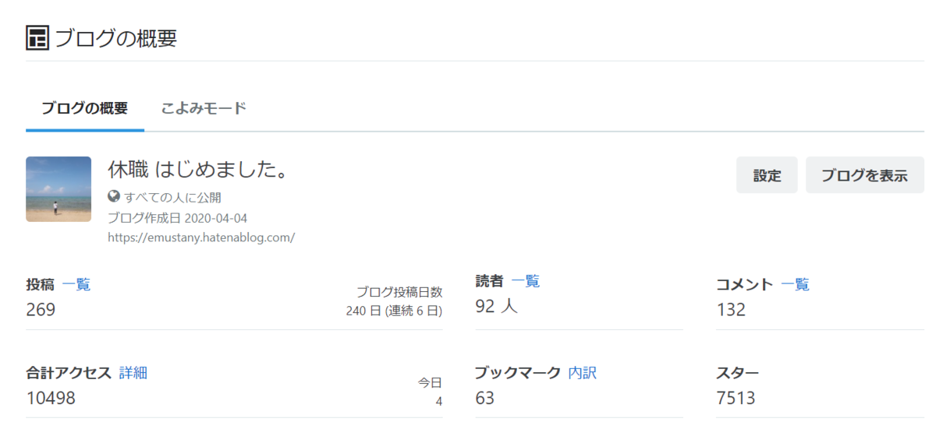Click the globe icon for public visibility

114,197
